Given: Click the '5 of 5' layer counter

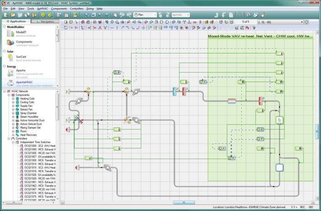Looking at the screenshot, I should [245, 22].
